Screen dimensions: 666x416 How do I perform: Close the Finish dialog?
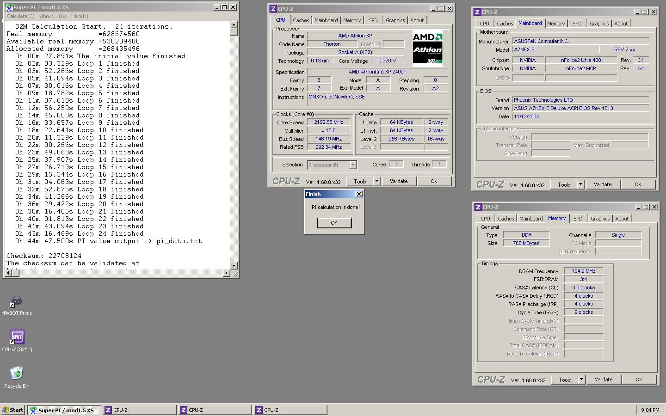(358, 194)
